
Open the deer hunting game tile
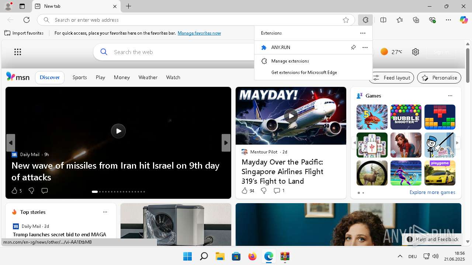tap(372, 173)
